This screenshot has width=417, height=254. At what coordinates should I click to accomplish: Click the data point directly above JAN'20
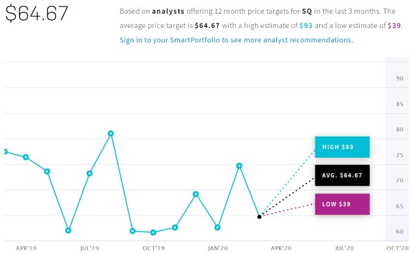[x=217, y=227]
